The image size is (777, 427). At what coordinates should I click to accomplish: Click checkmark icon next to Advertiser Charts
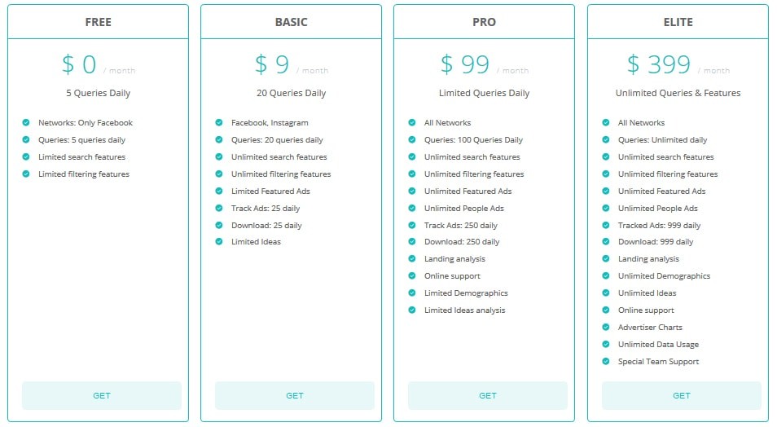[x=605, y=328]
